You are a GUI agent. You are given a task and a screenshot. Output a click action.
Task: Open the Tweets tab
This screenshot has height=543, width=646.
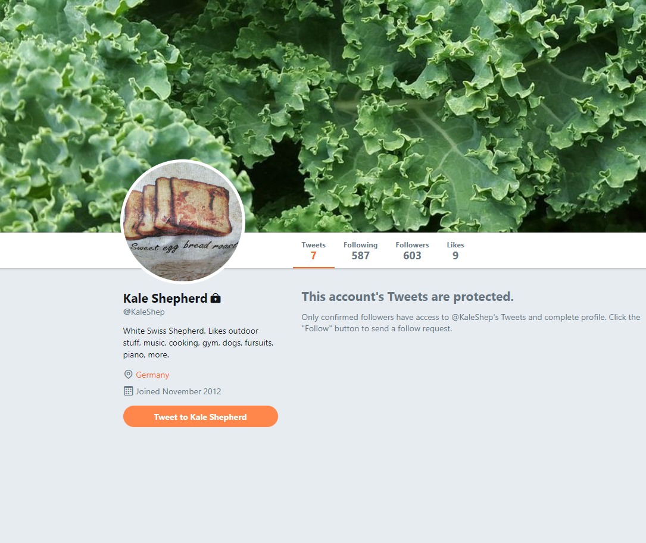pyautogui.click(x=314, y=251)
